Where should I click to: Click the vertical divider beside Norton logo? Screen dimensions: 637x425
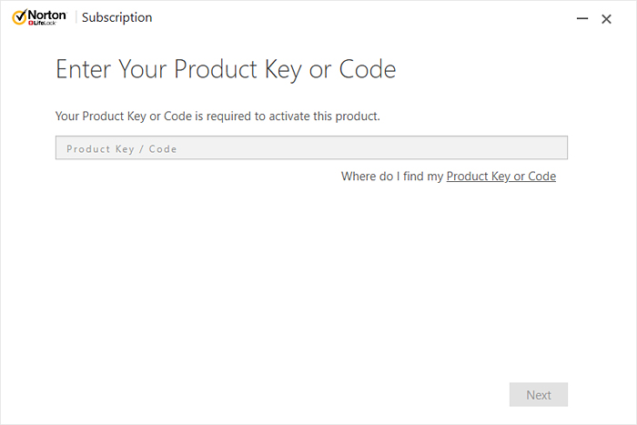(x=75, y=17)
